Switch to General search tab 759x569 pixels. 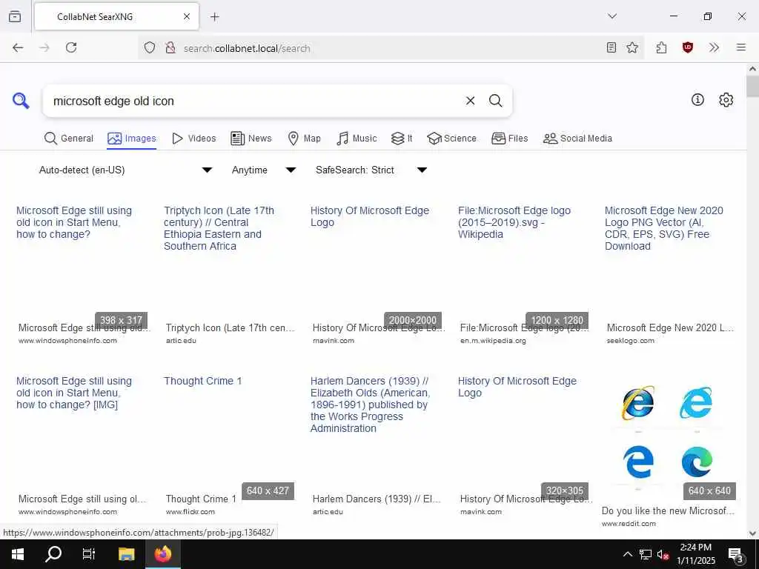[x=69, y=139]
